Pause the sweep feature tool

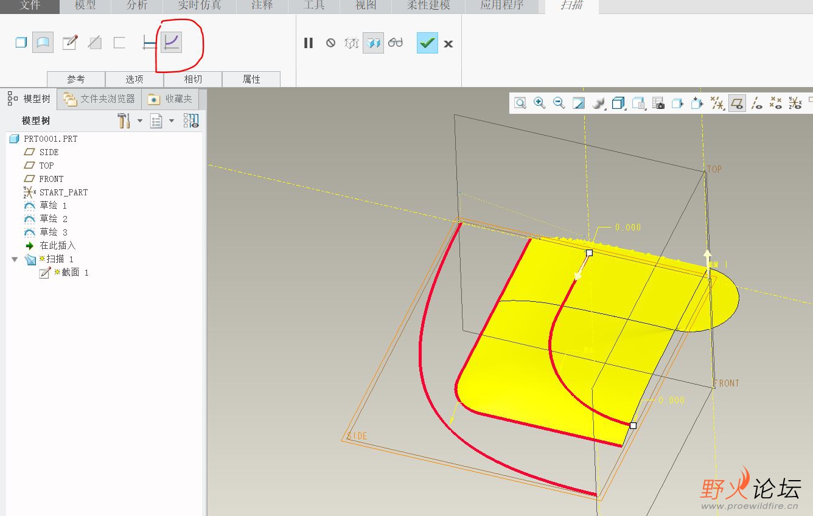click(x=309, y=43)
